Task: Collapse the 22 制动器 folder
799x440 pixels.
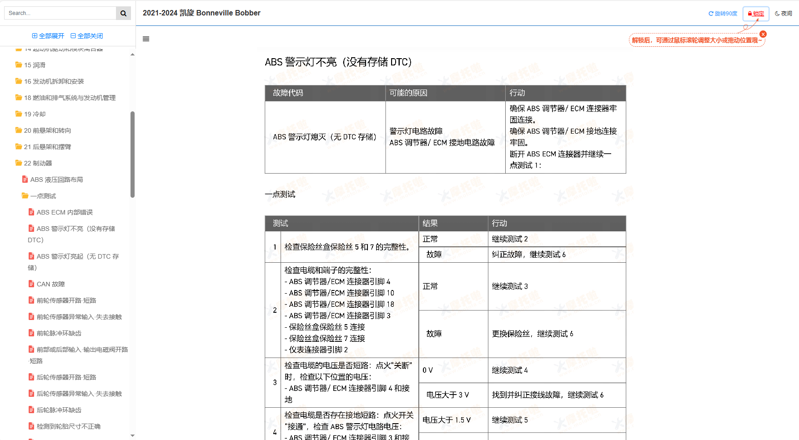Action: (38, 163)
